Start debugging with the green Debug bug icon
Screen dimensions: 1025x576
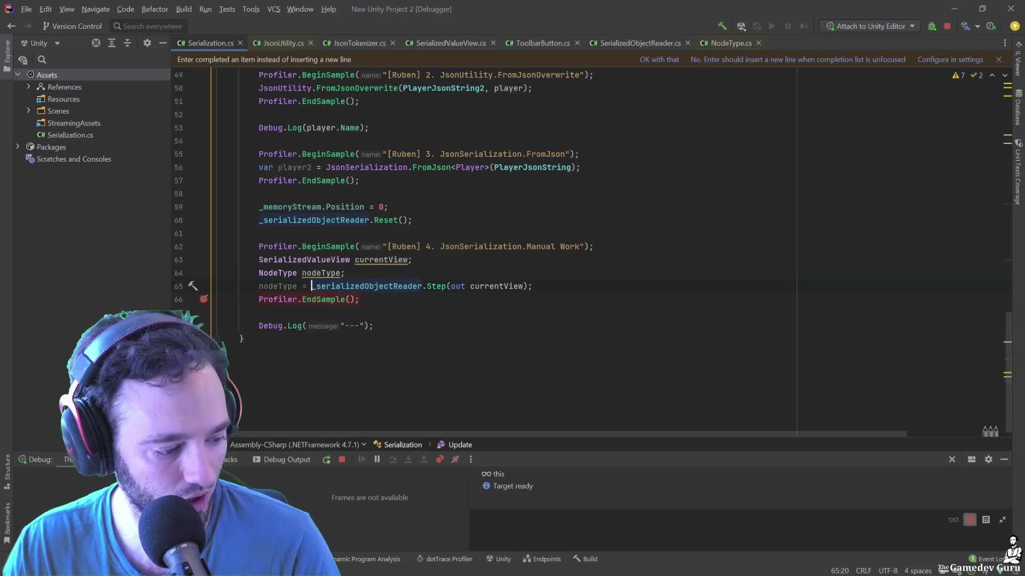click(x=932, y=26)
